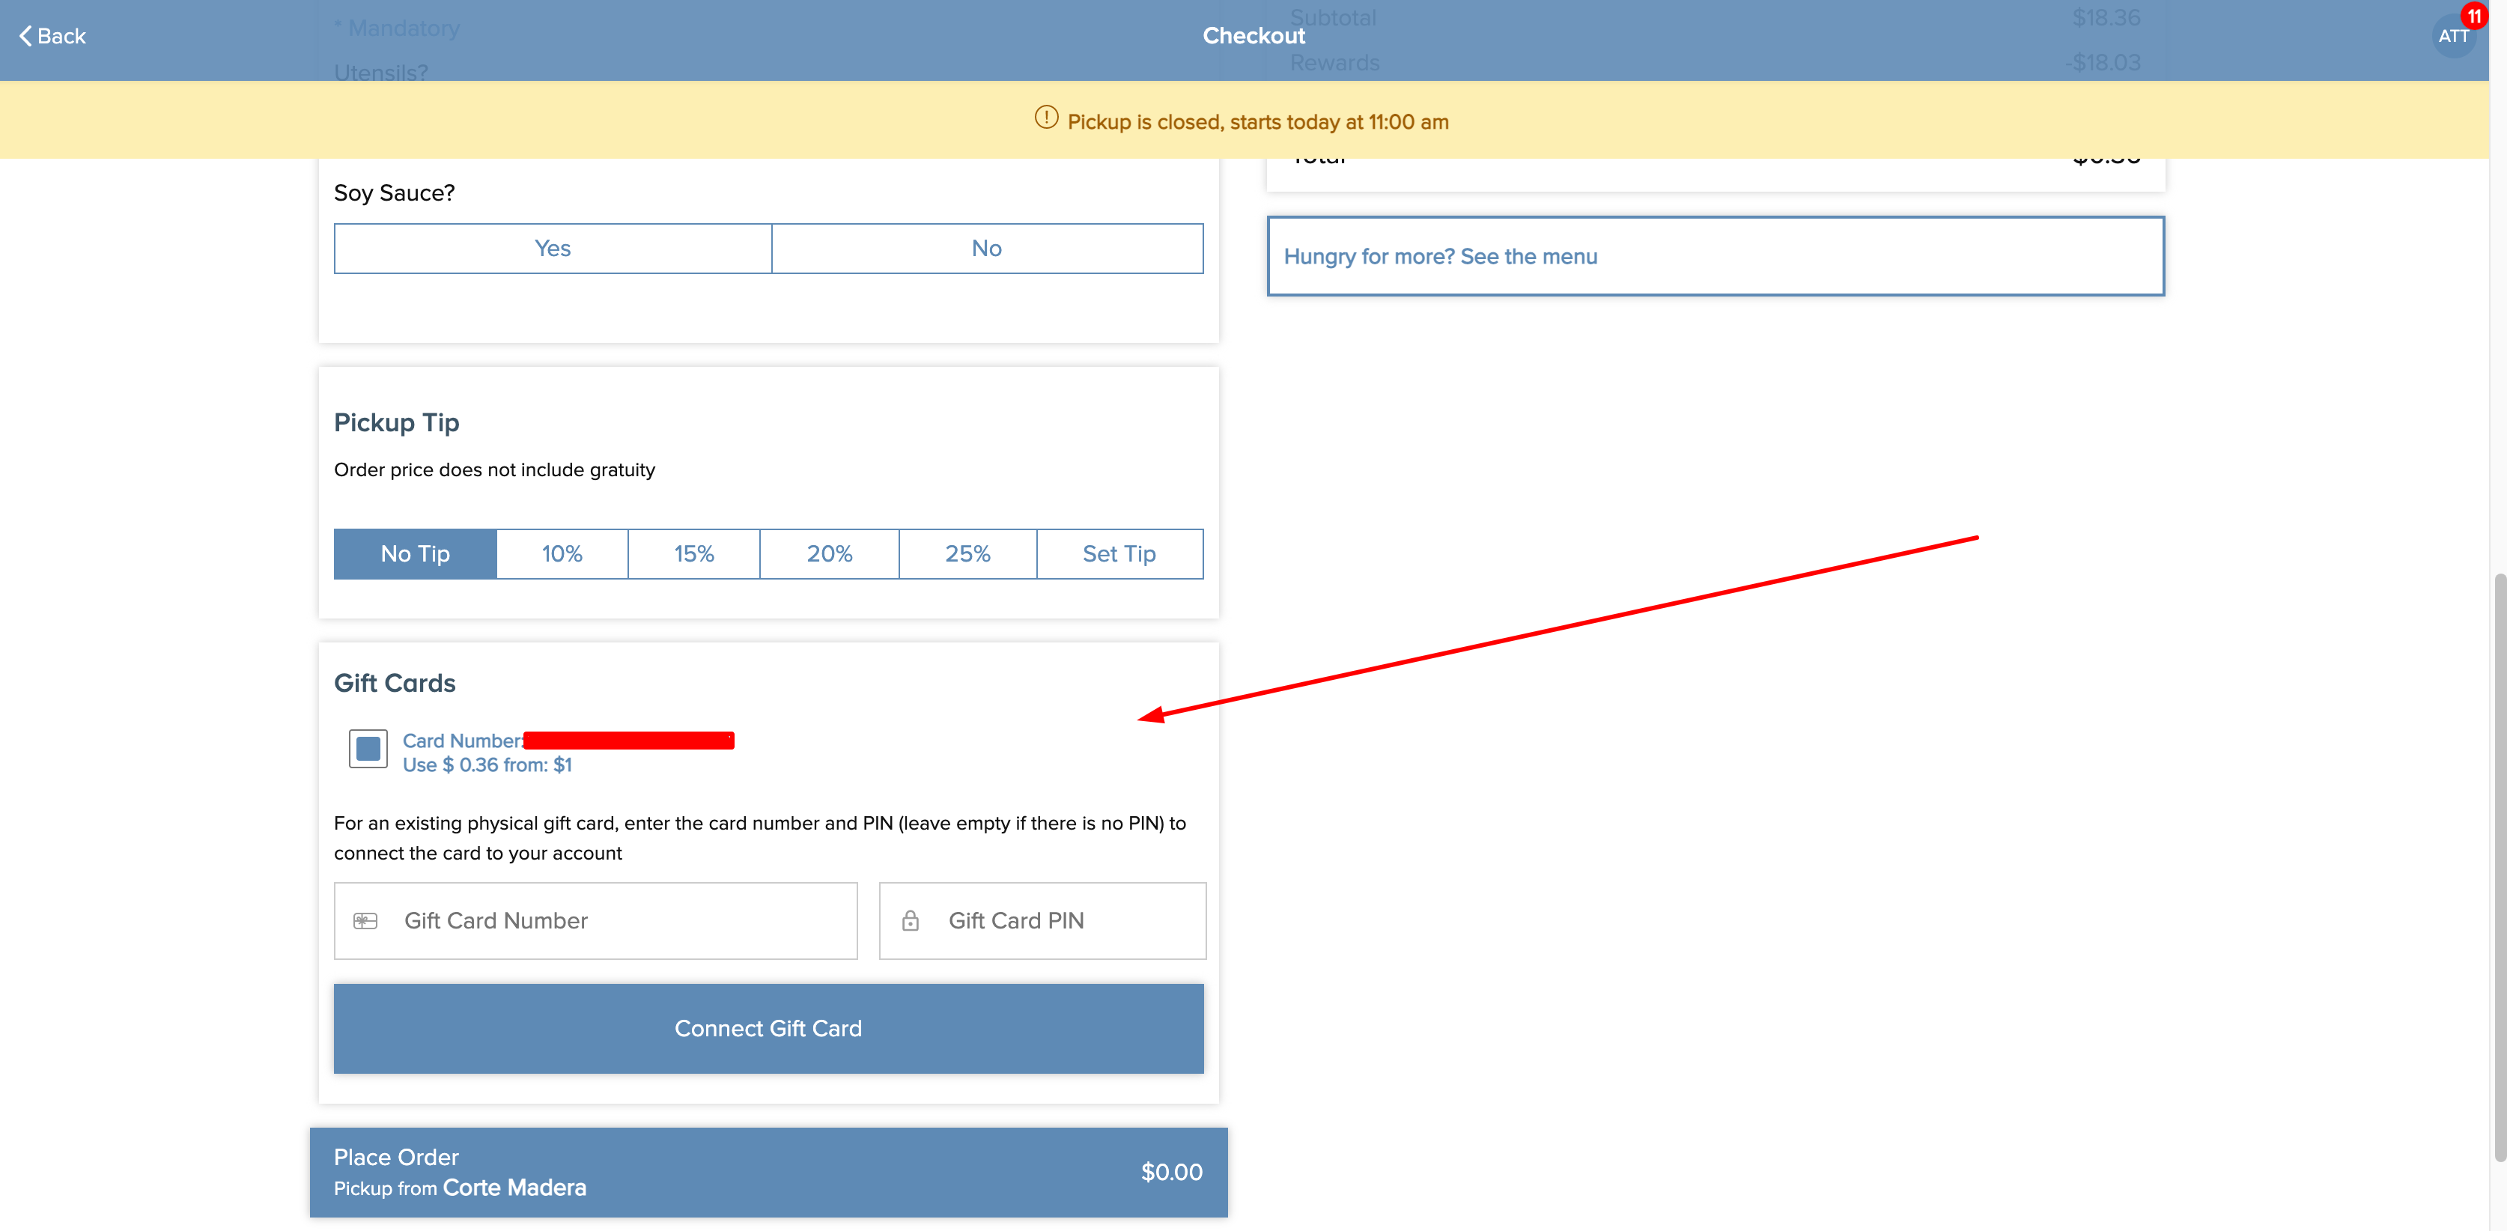The height and width of the screenshot is (1231, 2507).
Task: Select No for Soy Sauce
Action: (x=987, y=248)
